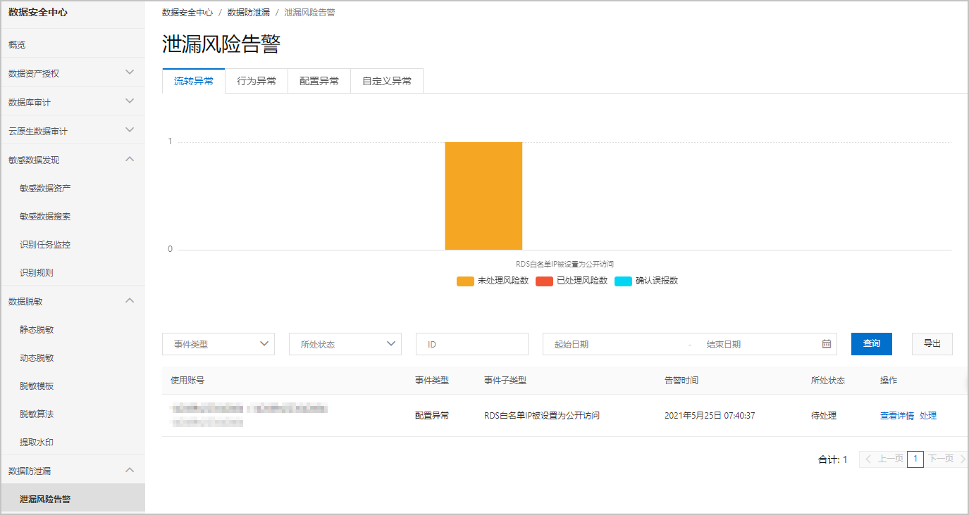Select page number 1 in pagination
Screen dimensions: 969x515
[915, 459]
